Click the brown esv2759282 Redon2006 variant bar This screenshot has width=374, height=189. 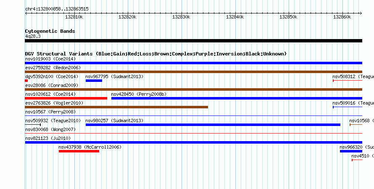[193, 72]
